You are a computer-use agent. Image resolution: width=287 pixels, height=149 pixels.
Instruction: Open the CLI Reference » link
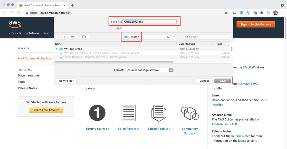[x=129, y=129]
